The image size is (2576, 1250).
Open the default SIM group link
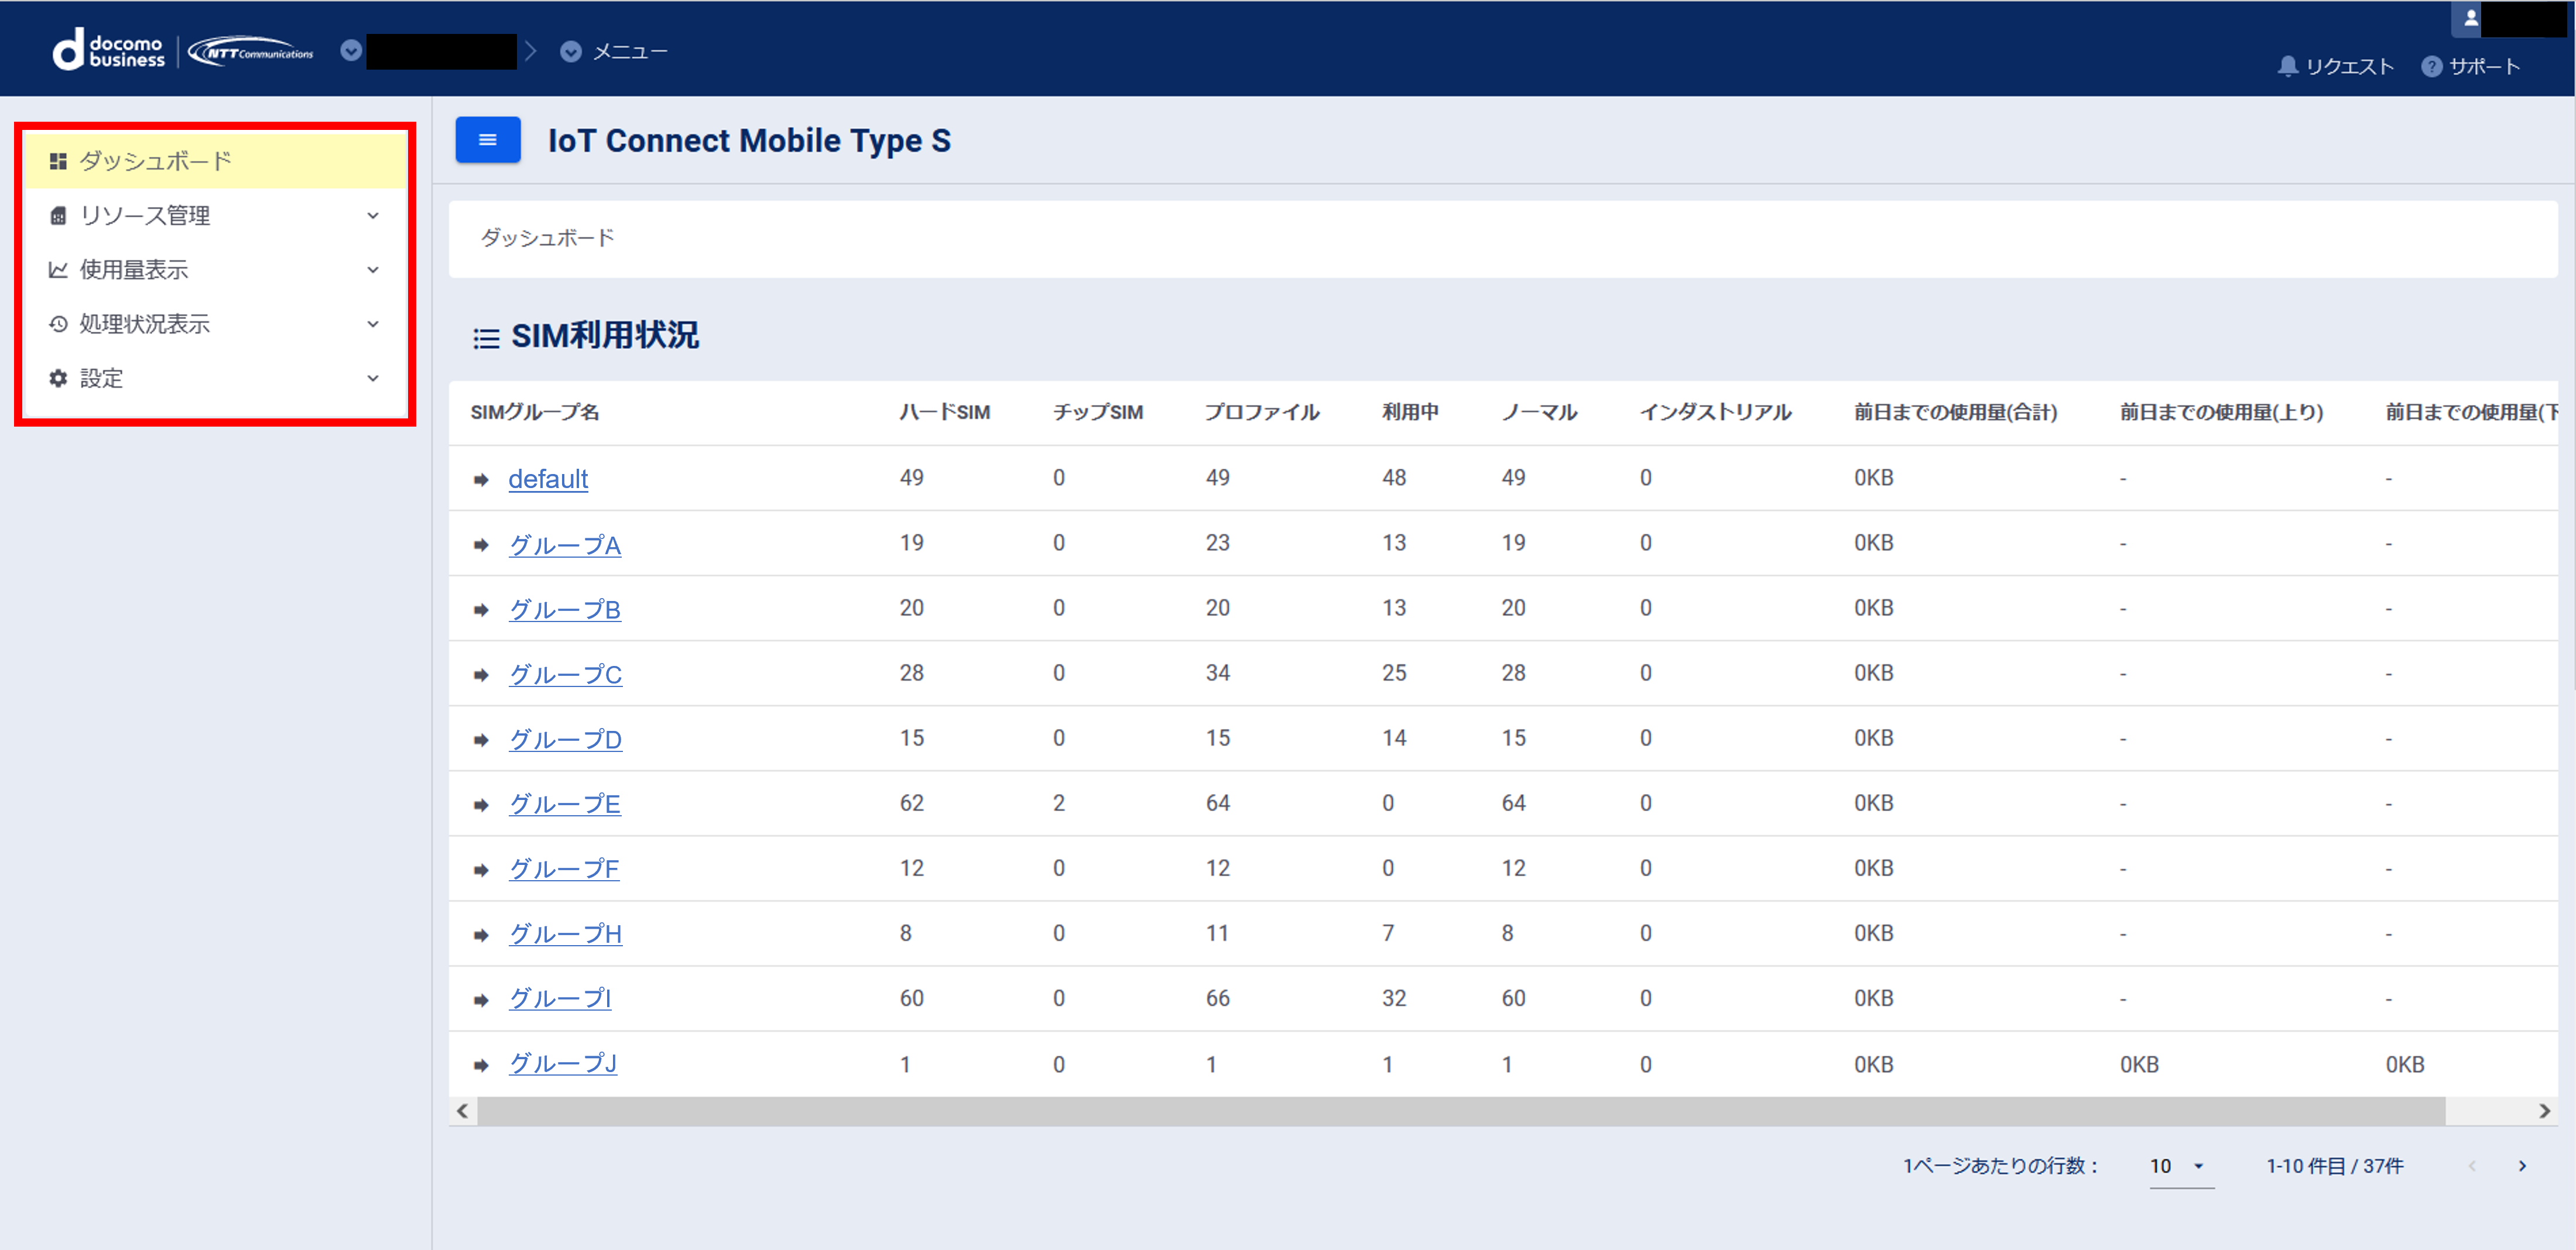point(548,479)
